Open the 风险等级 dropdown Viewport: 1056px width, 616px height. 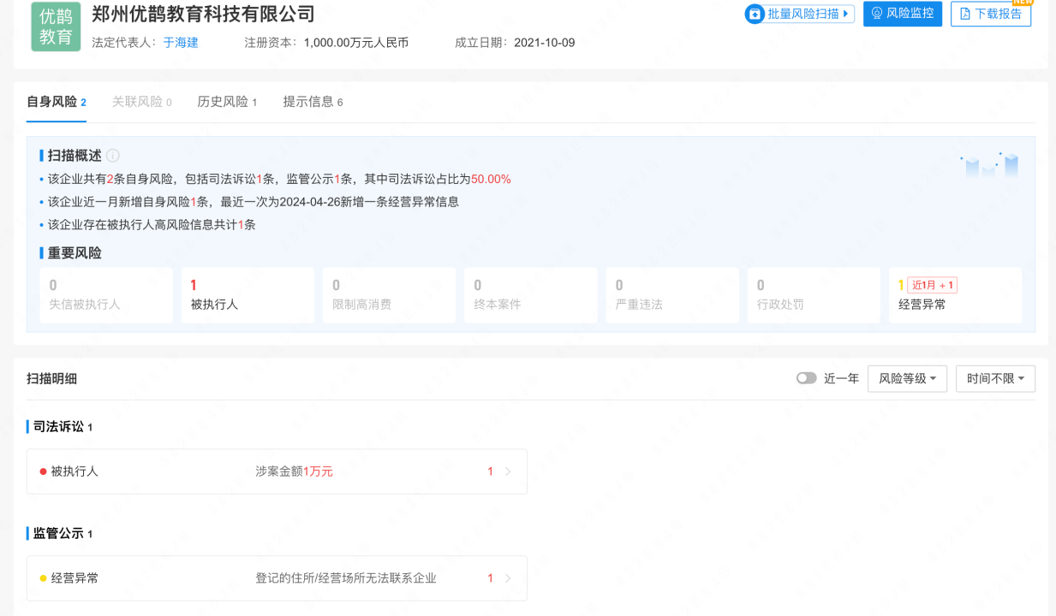pos(907,378)
